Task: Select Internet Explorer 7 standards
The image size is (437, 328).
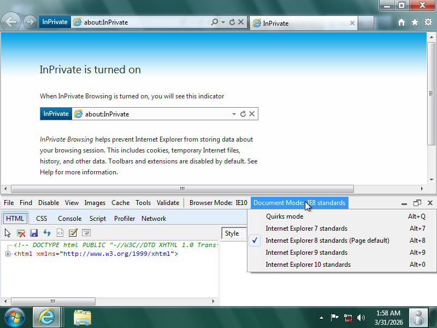Action: click(x=342, y=229)
